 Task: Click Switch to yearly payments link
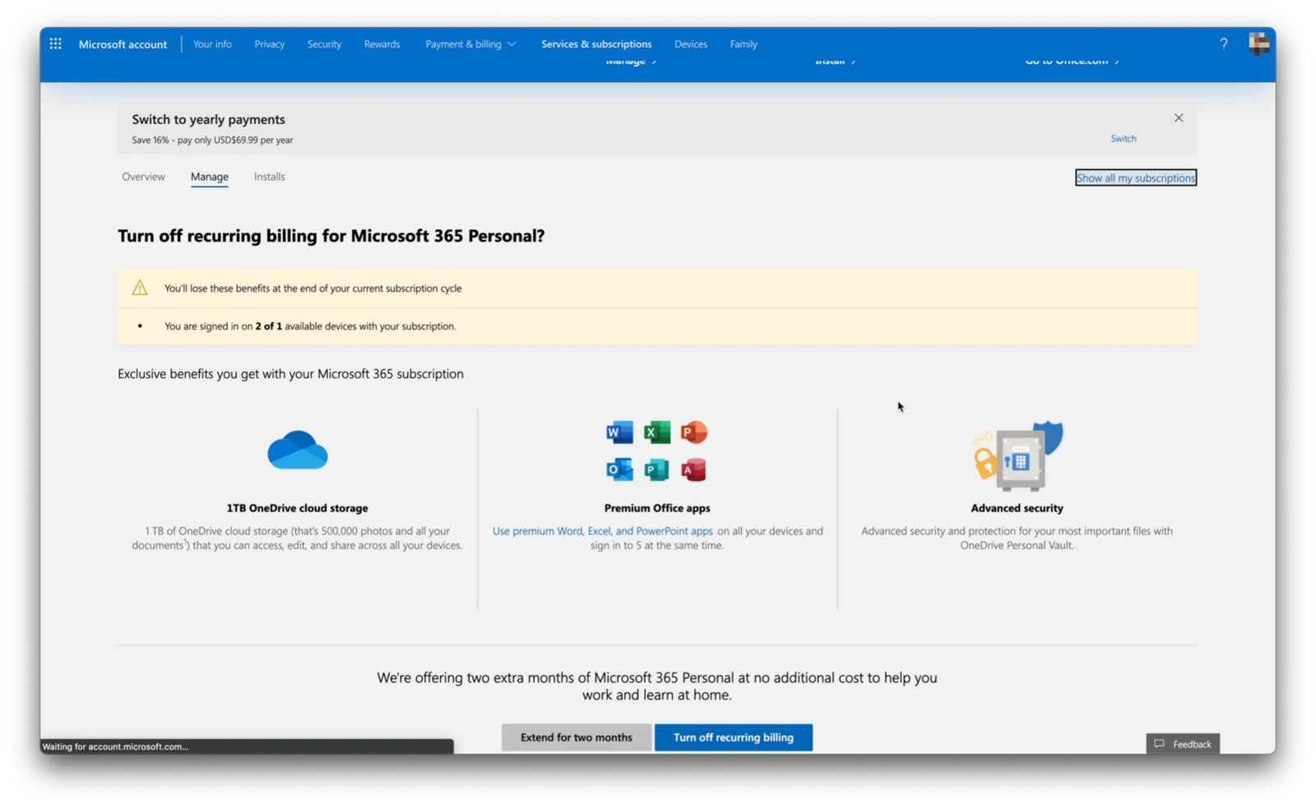pyautogui.click(x=1124, y=138)
